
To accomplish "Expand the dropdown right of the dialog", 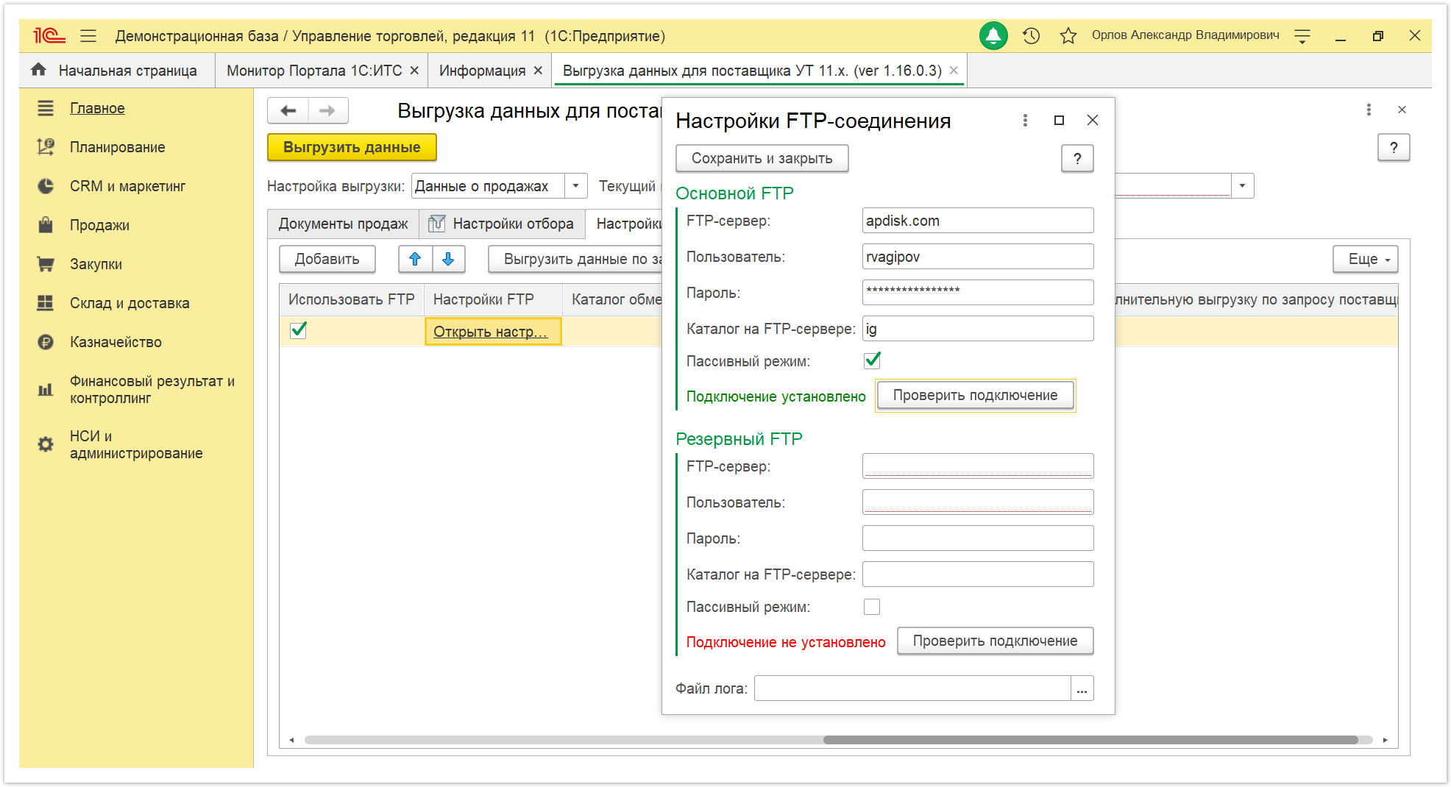I will point(1242,186).
